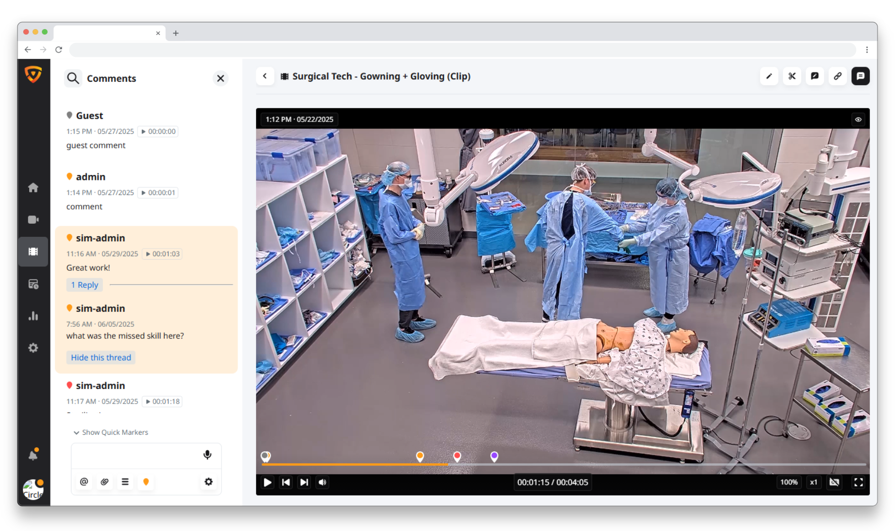Search the comments with the magnifier icon

pos(73,78)
